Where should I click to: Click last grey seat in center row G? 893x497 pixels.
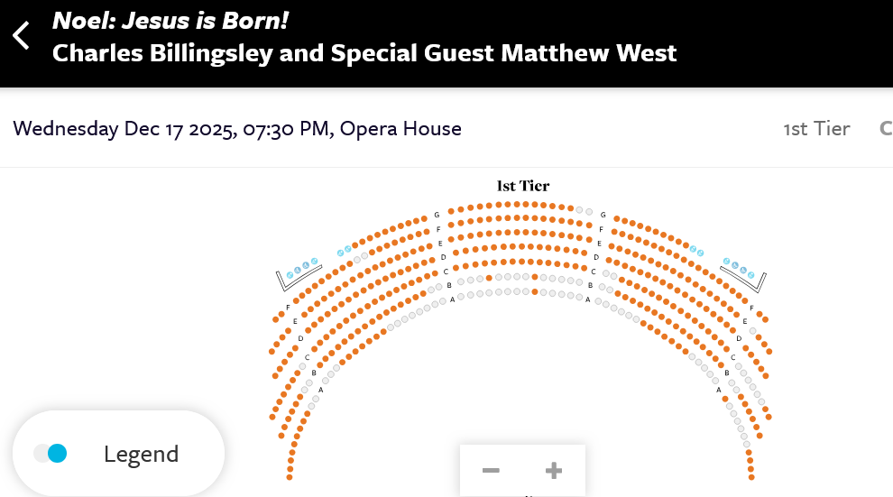click(x=589, y=212)
